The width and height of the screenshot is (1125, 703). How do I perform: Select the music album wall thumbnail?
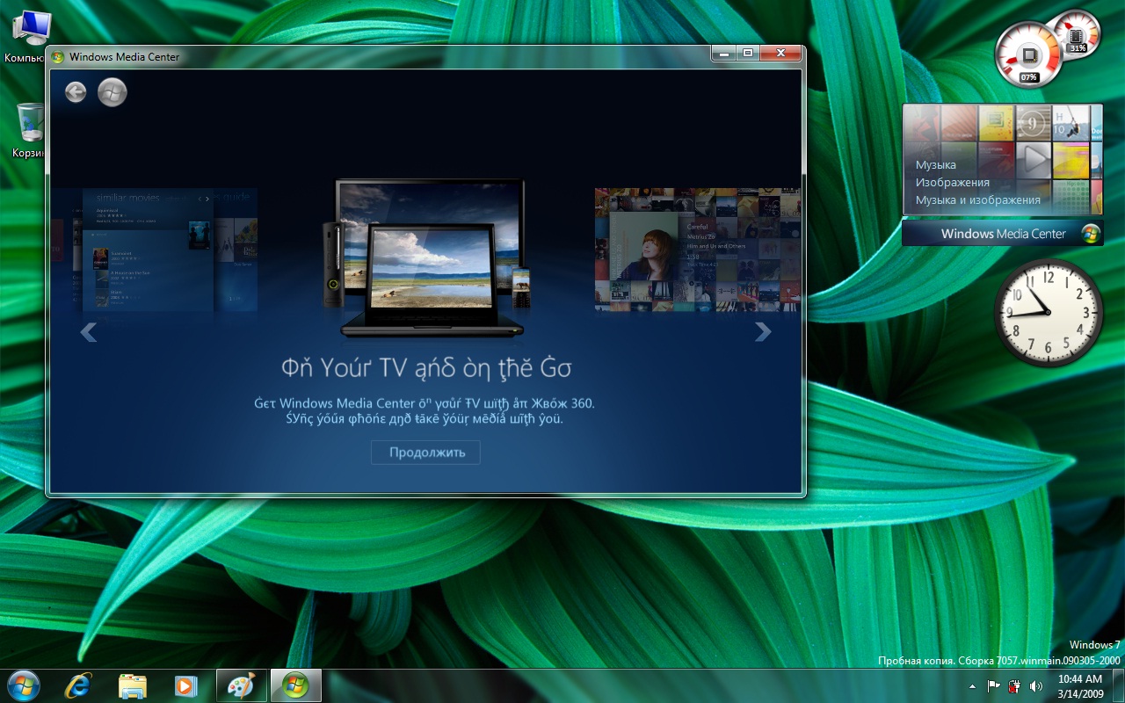click(x=698, y=250)
